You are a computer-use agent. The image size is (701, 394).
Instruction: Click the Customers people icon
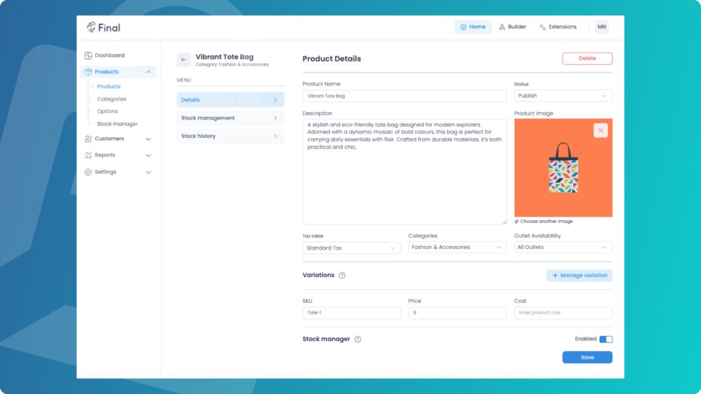[88, 139]
